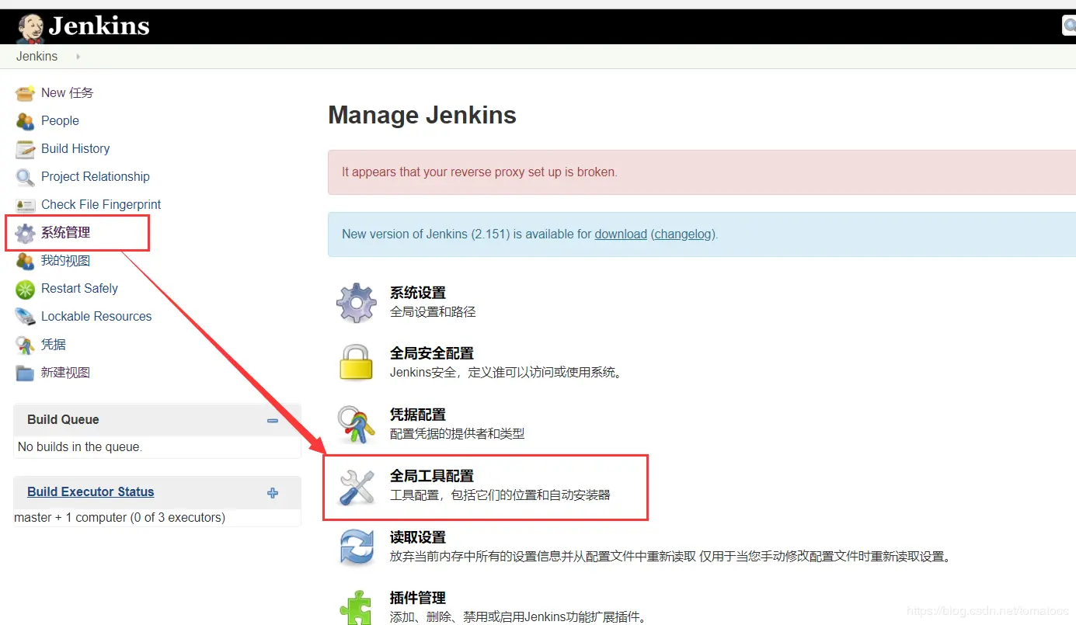Viewport: 1076px width, 625px height.
Task: Collapse the Build Queue panel
Action: [273, 420]
